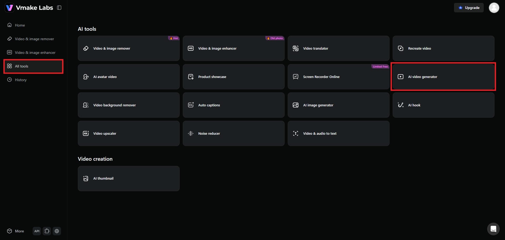Click the Video translator card icon

point(296,48)
